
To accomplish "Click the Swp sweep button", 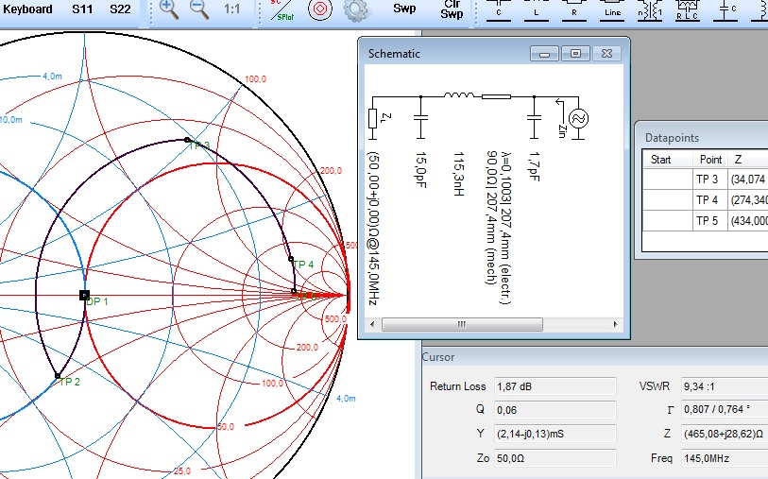I will [405, 9].
